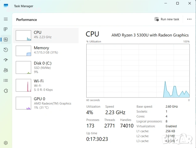Click the Wi-Fi mini graph thumbnail

coord(23,85)
